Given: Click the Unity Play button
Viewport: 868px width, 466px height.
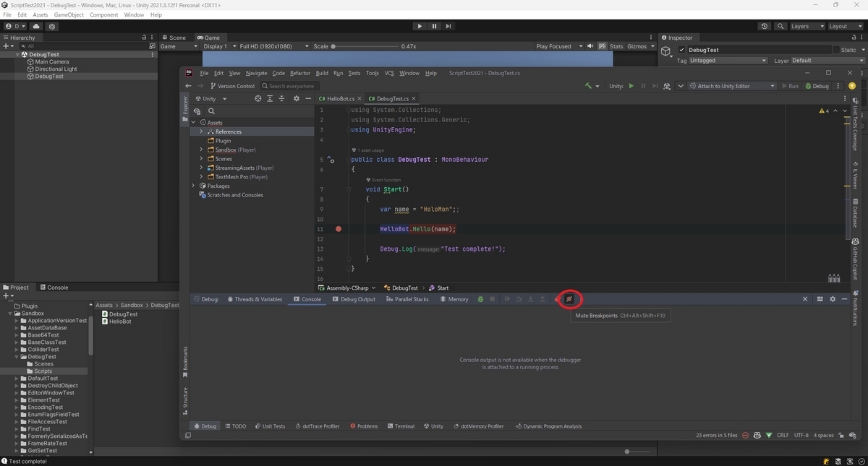Looking at the screenshot, I should 420,26.
